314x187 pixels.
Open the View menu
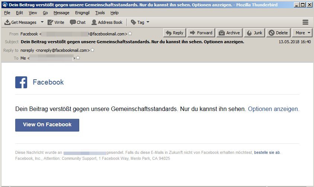33,13
